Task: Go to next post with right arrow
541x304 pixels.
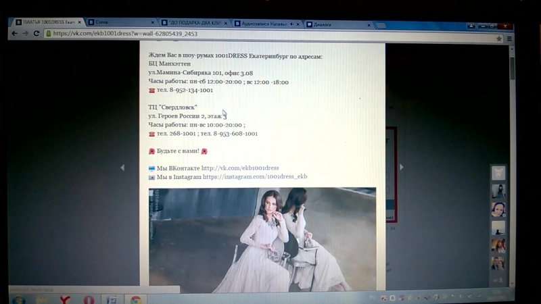Action: pyautogui.click(x=402, y=167)
